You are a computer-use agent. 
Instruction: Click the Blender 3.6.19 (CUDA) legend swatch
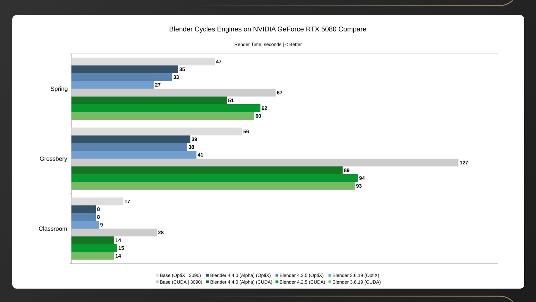(x=330, y=282)
